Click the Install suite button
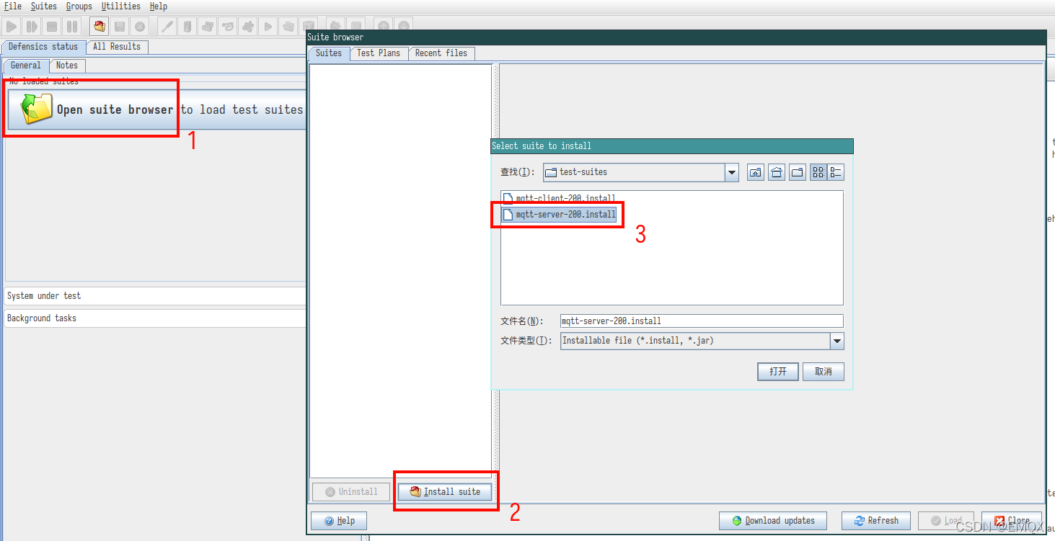Screen dimensions: 1055x541 pyautogui.click(x=445, y=491)
